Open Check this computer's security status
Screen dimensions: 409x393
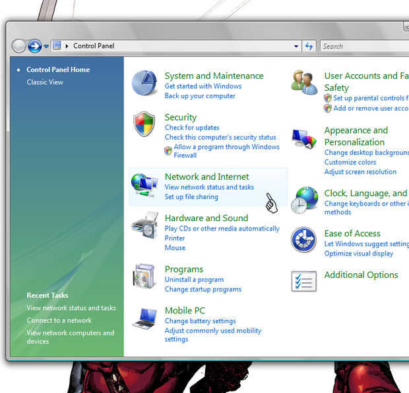(220, 137)
